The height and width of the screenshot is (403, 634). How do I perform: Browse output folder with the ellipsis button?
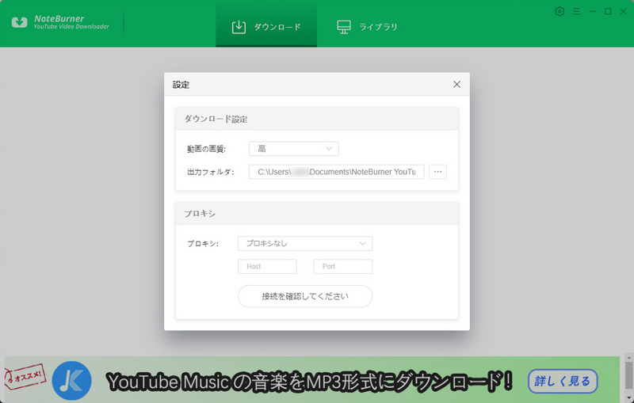point(437,172)
